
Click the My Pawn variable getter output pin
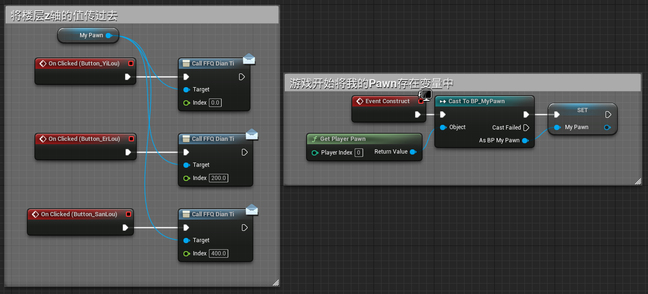(108, 35)
